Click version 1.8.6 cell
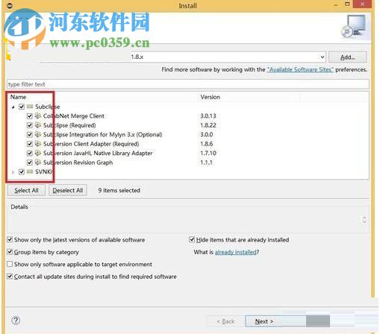Image resolution: width=380 pixels, height=334 pixels. 207,144
